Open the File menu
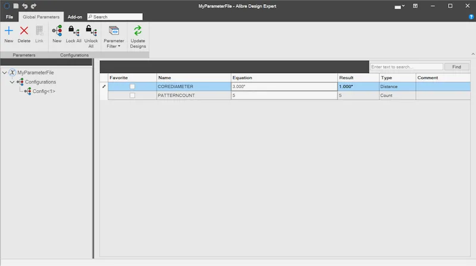Screen dimensions: 476x266 coord(10,17)
